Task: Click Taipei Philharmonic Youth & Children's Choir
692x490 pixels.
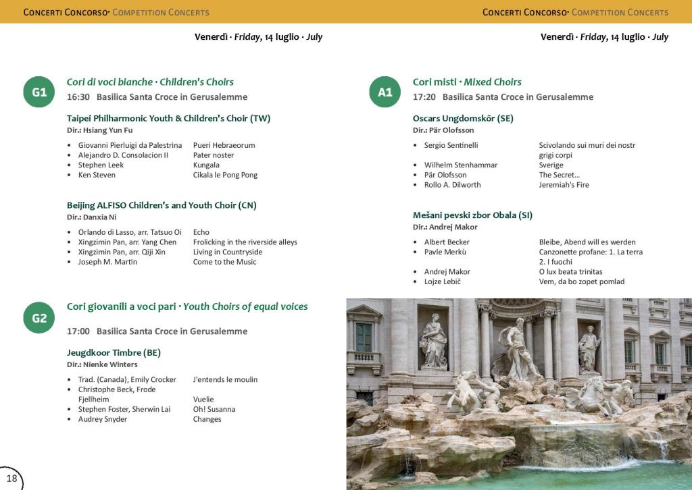Action: coord(168,118)
